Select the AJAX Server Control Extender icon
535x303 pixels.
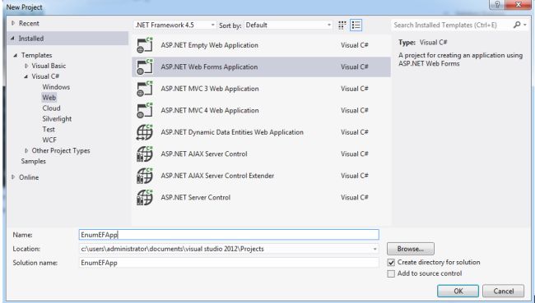[145, 176]
